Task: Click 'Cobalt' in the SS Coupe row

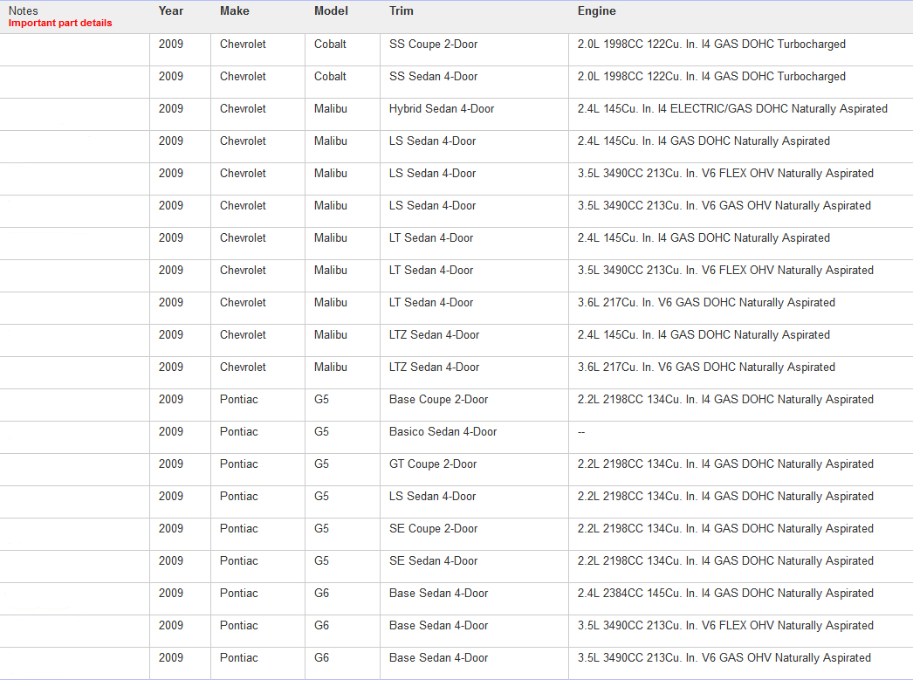Action: [330, 45]
